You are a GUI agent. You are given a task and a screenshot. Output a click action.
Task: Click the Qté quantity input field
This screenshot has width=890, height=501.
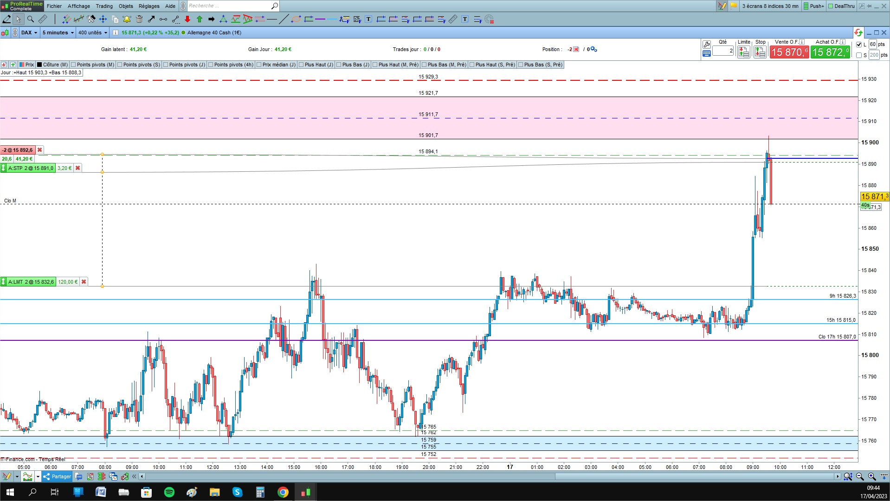tap(723, 51)
